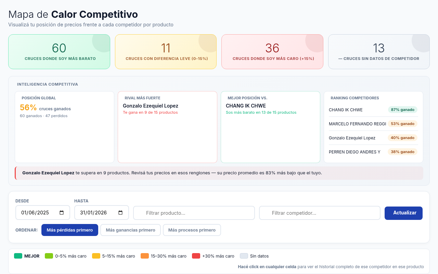Focus the 'Filtrar competidor...' search field
The image size is (438, 274).
(x=320, y=213)
